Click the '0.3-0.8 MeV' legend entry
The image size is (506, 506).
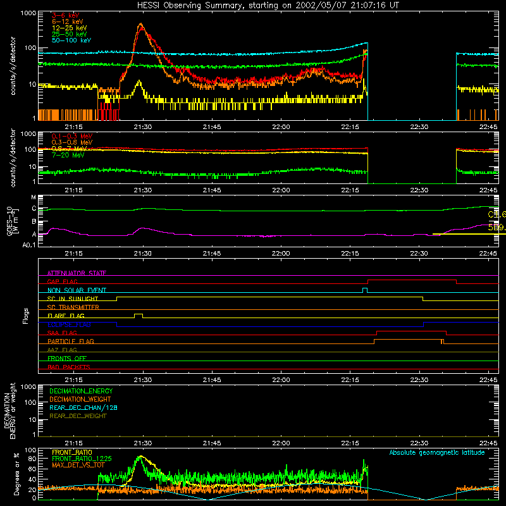coord(72,142)
